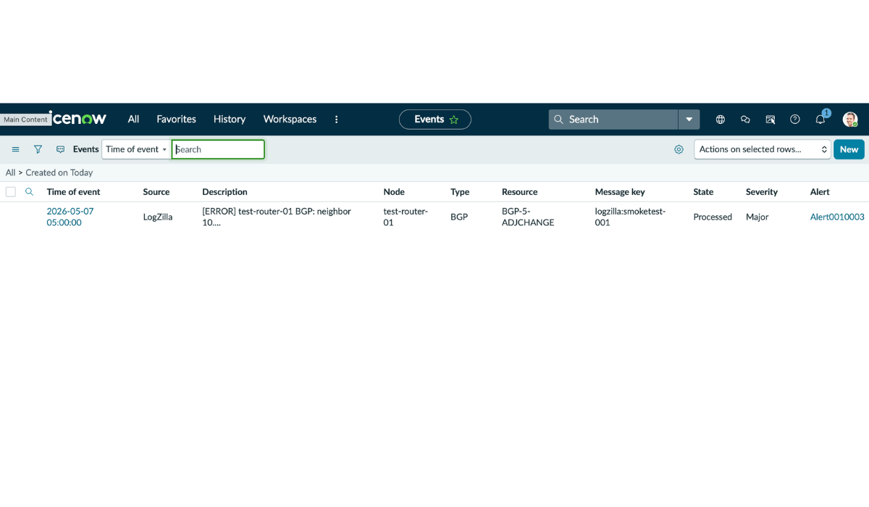Sort by Description column header

224,192
